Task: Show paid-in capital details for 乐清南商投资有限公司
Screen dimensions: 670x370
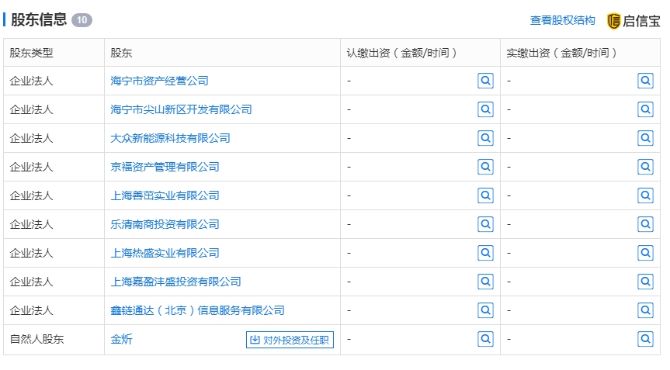Action: (645, 224)
